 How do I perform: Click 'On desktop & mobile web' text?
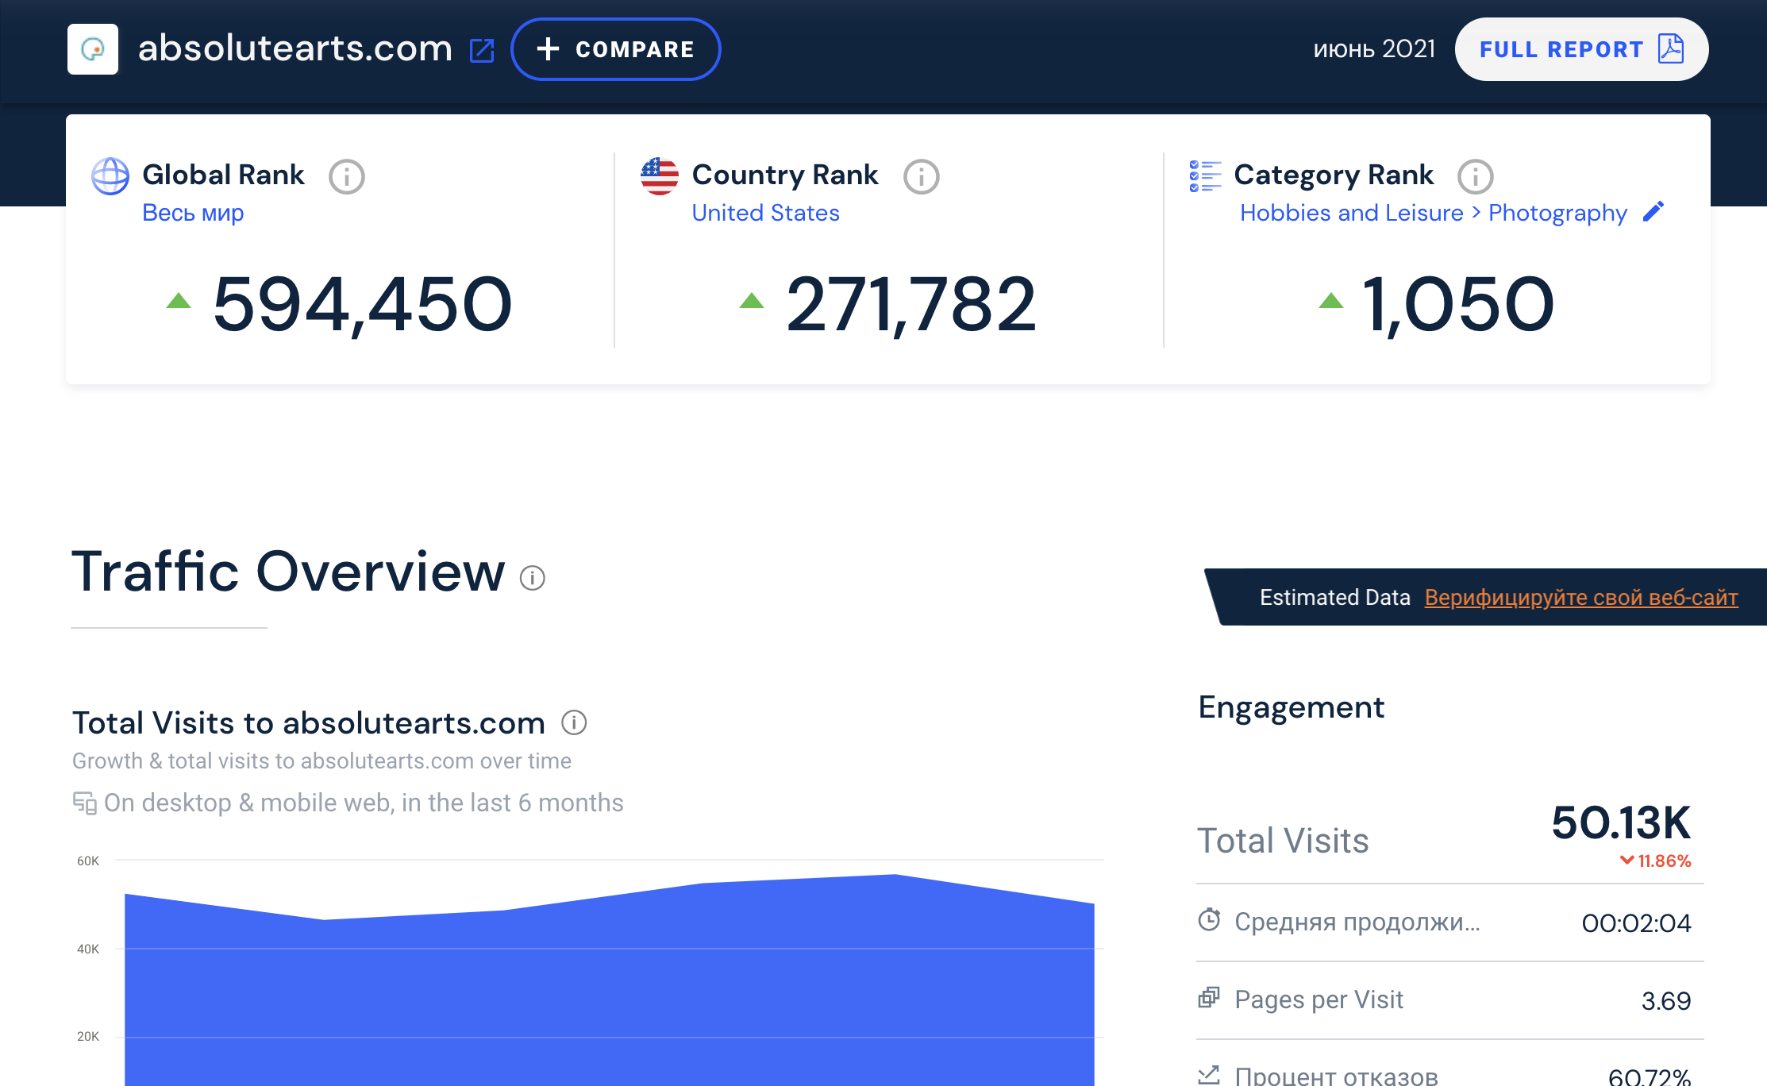[364, 803]
